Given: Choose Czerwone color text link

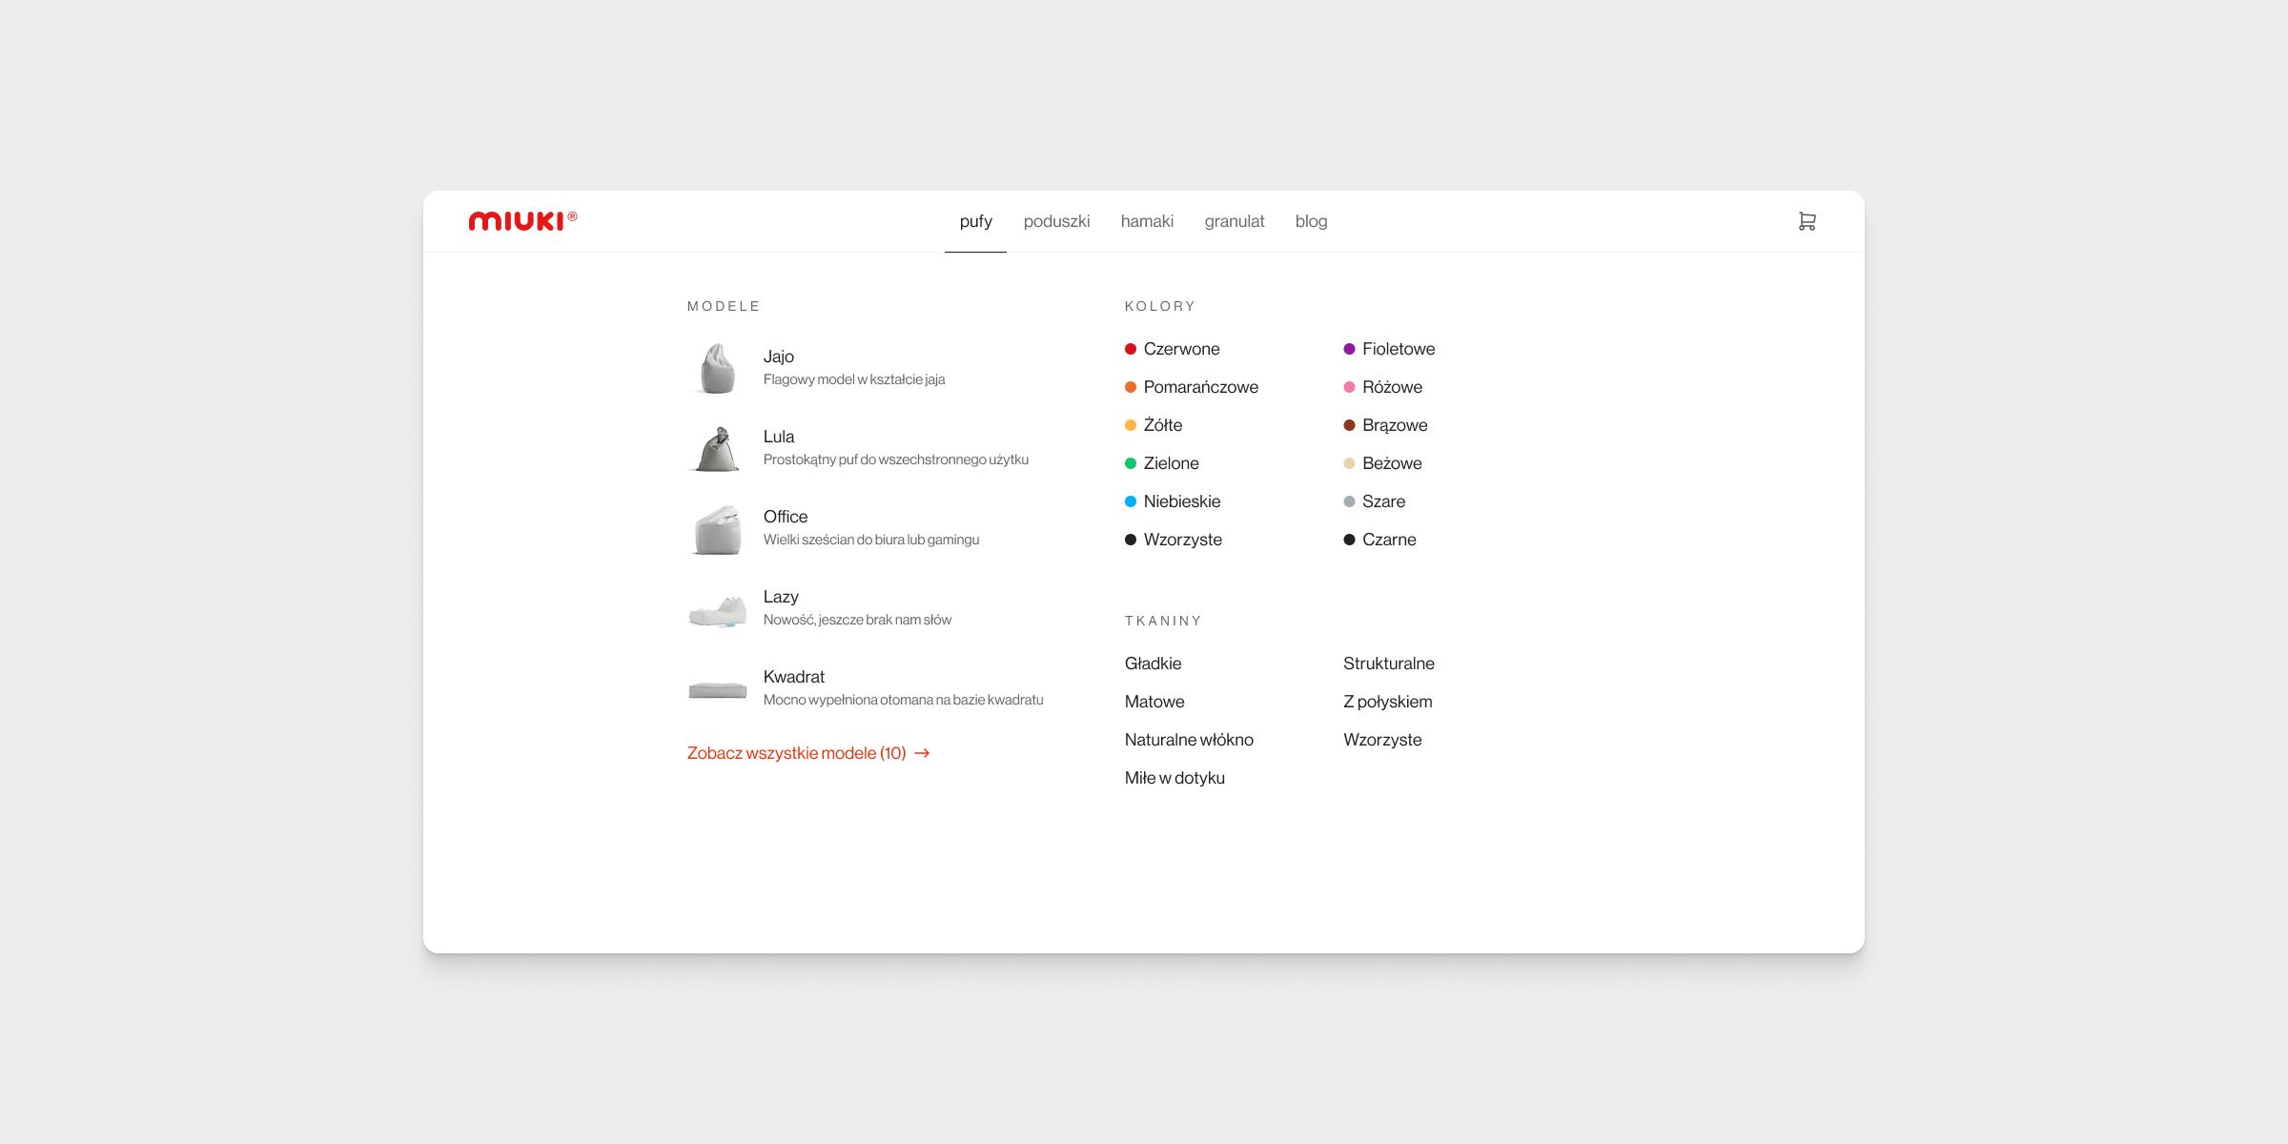Looking at the screenshot, I should coord(1182,349).
